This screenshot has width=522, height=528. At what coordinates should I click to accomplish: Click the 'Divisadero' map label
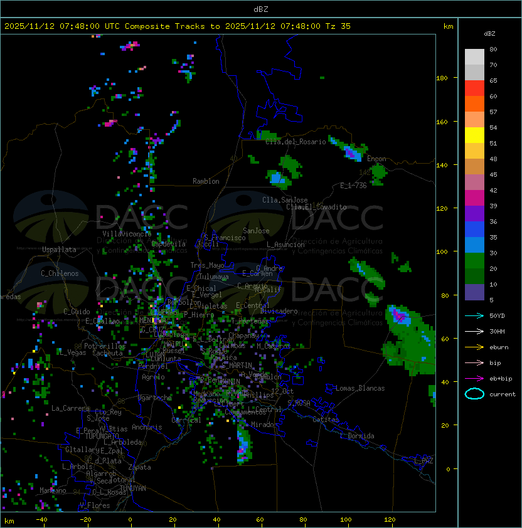[279, 311]
